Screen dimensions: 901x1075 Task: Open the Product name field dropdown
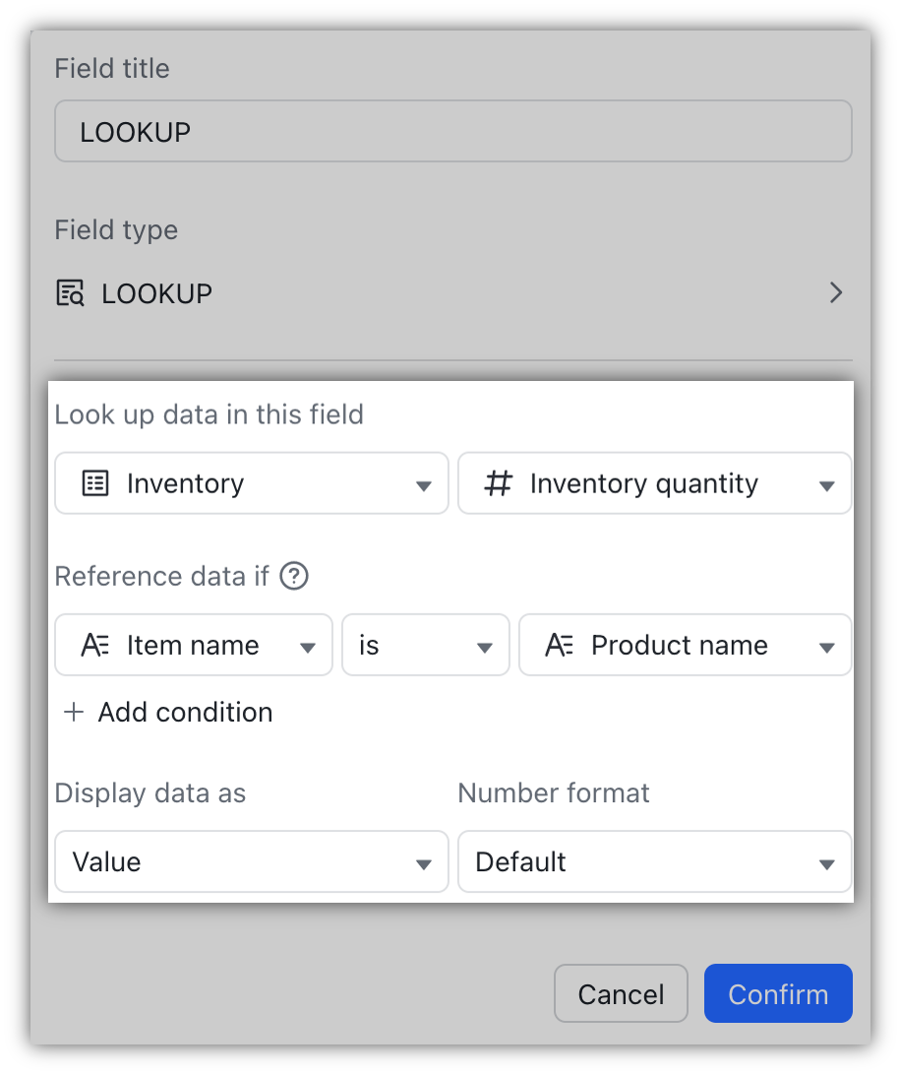(x=827, y=645)
